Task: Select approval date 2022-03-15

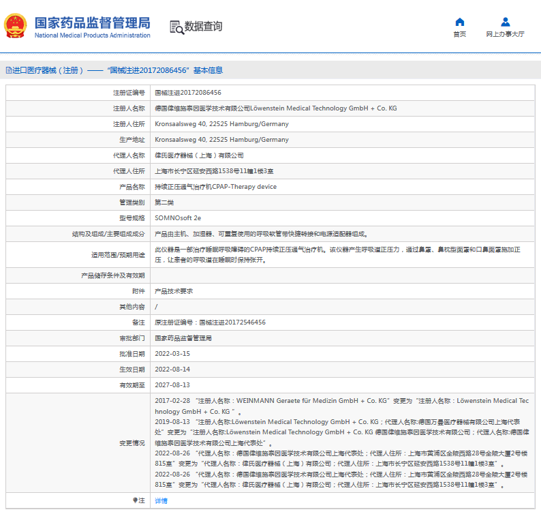Action: [172, 354]
